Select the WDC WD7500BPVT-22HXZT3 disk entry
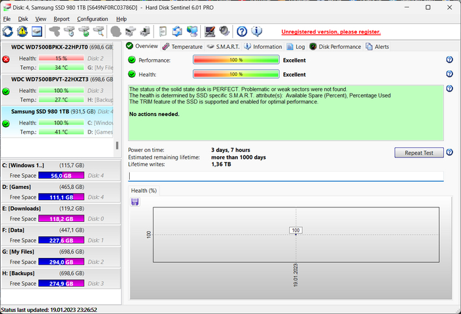 click(x=57, y=90)
